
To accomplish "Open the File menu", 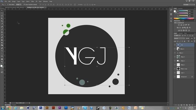I will tap(6, 1).
